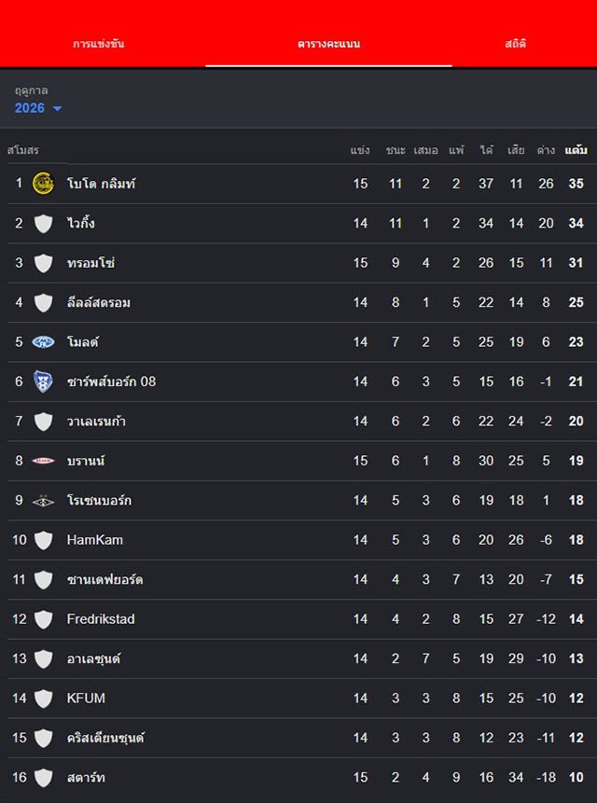This screenshot has width=597, height=803.
Task: Open the สตาร์ท team row at the bottom
Action: pos(302,778)
